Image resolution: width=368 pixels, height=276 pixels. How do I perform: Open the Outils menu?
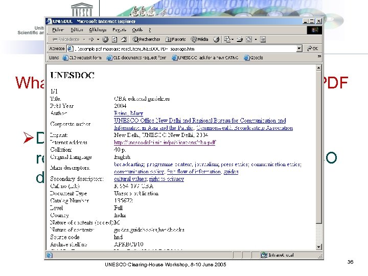point(137,30)
